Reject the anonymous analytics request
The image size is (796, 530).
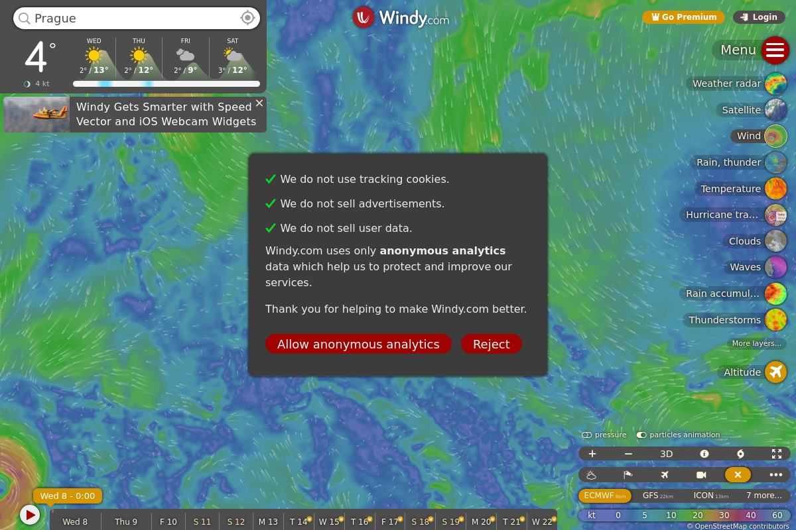(x=491, y=344)
